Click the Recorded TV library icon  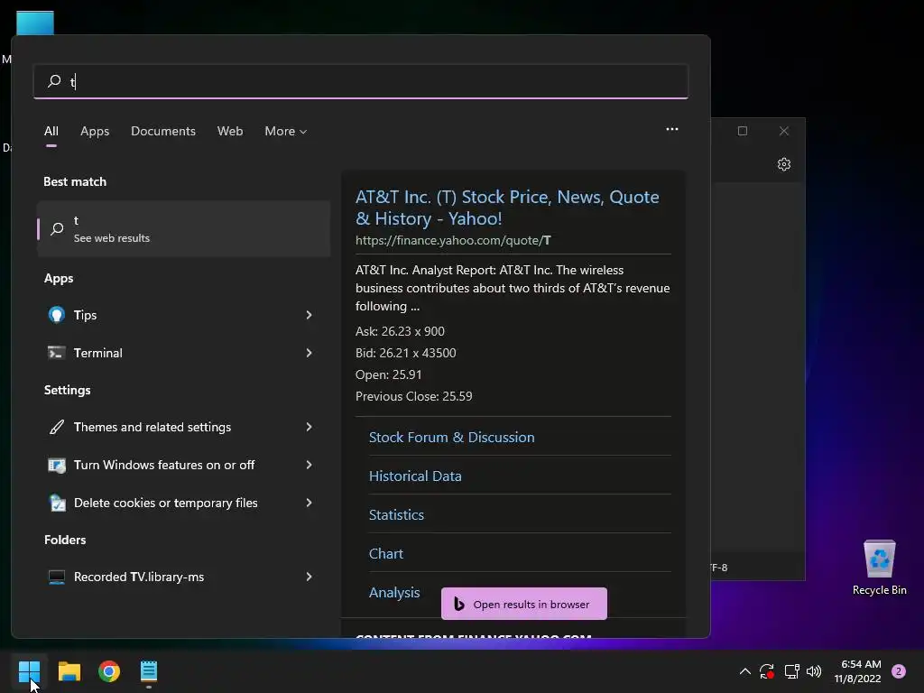coord(57,577)
